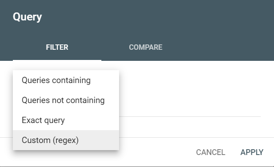This screenshot has height=167, width=274.
Task: Set the filter to match the exact query
Action: [66, 120]
